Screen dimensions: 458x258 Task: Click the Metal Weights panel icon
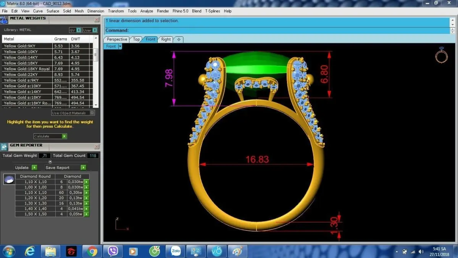[x=4, y=19]
